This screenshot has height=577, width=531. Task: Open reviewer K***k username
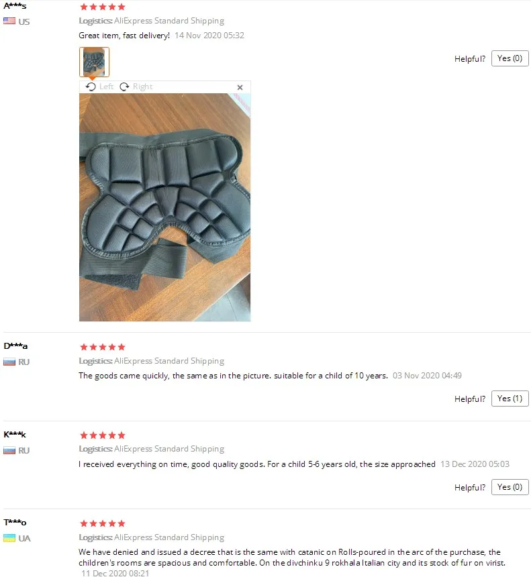pyautogui.click(x=15, y=434)
